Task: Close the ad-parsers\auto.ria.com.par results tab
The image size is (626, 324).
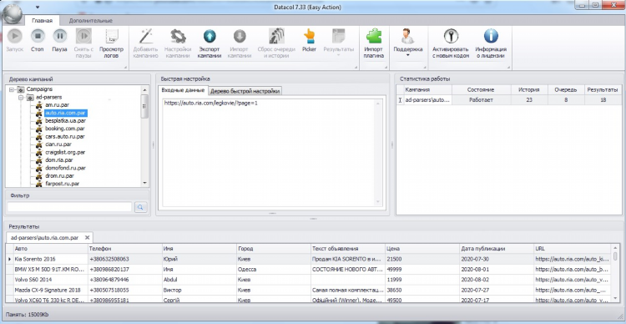Action: [x=87, y=238]
